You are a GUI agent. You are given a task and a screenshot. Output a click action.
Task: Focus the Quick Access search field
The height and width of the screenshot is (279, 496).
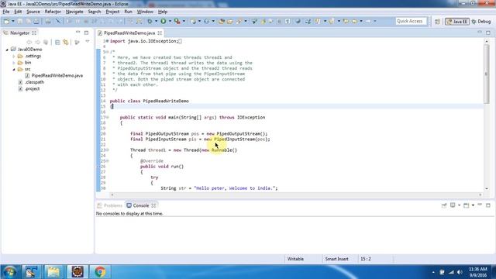coord(411,21)
